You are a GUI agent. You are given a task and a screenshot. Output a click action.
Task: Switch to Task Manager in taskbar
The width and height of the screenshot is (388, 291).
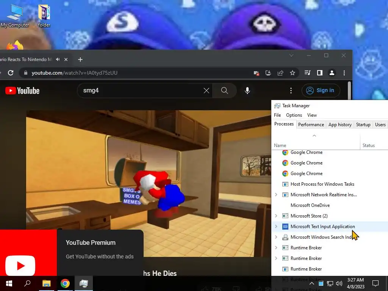click(x=84, y=283)
